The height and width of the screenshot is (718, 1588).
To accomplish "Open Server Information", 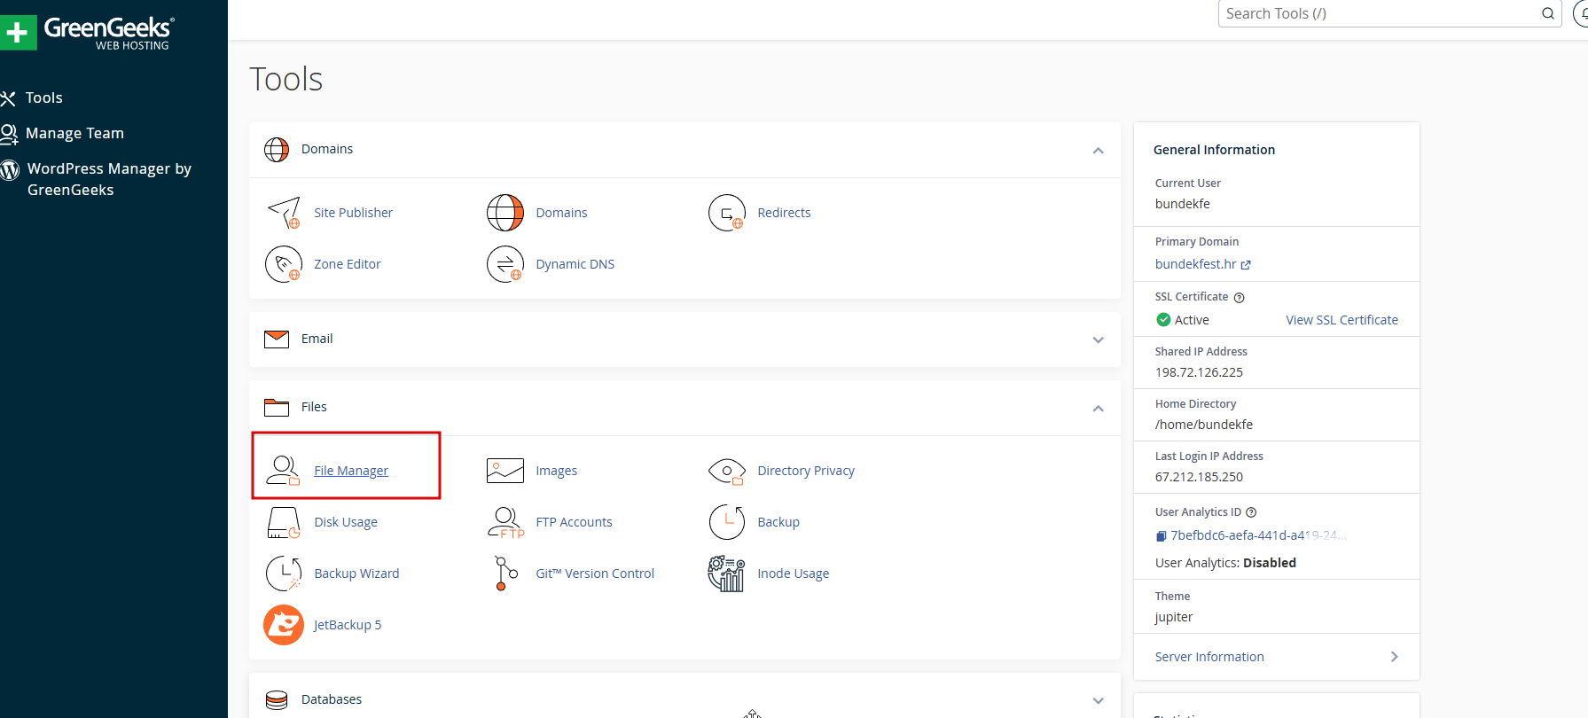I will [1209, 657].
